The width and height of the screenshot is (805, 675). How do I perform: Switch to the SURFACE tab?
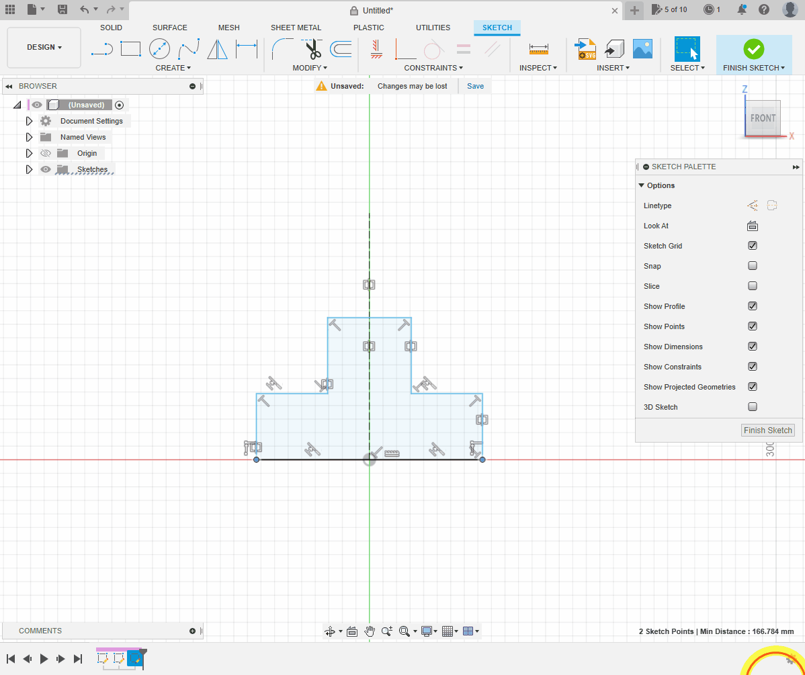(x=169, y=28)
